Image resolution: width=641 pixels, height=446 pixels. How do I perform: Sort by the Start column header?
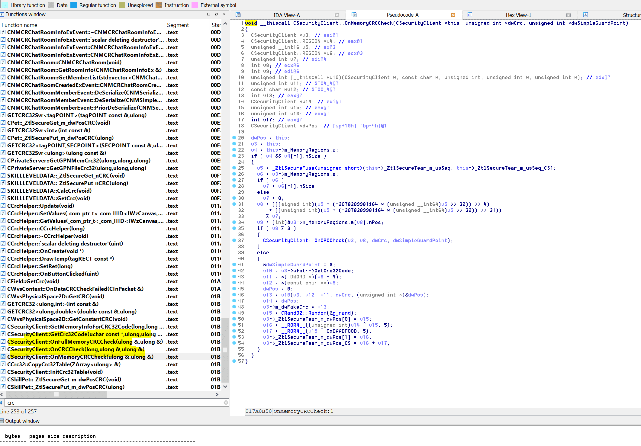pyautogui.click(x=216, y=25)
